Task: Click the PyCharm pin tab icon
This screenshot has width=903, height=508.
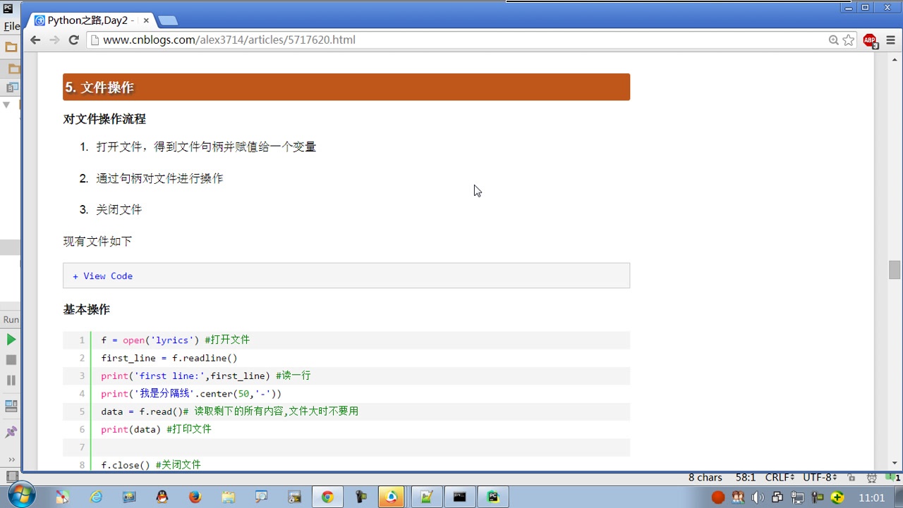Action: click(x=11, y=431)
